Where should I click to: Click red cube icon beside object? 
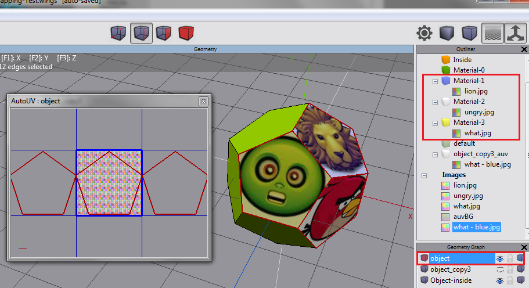[x=424, y=258]
